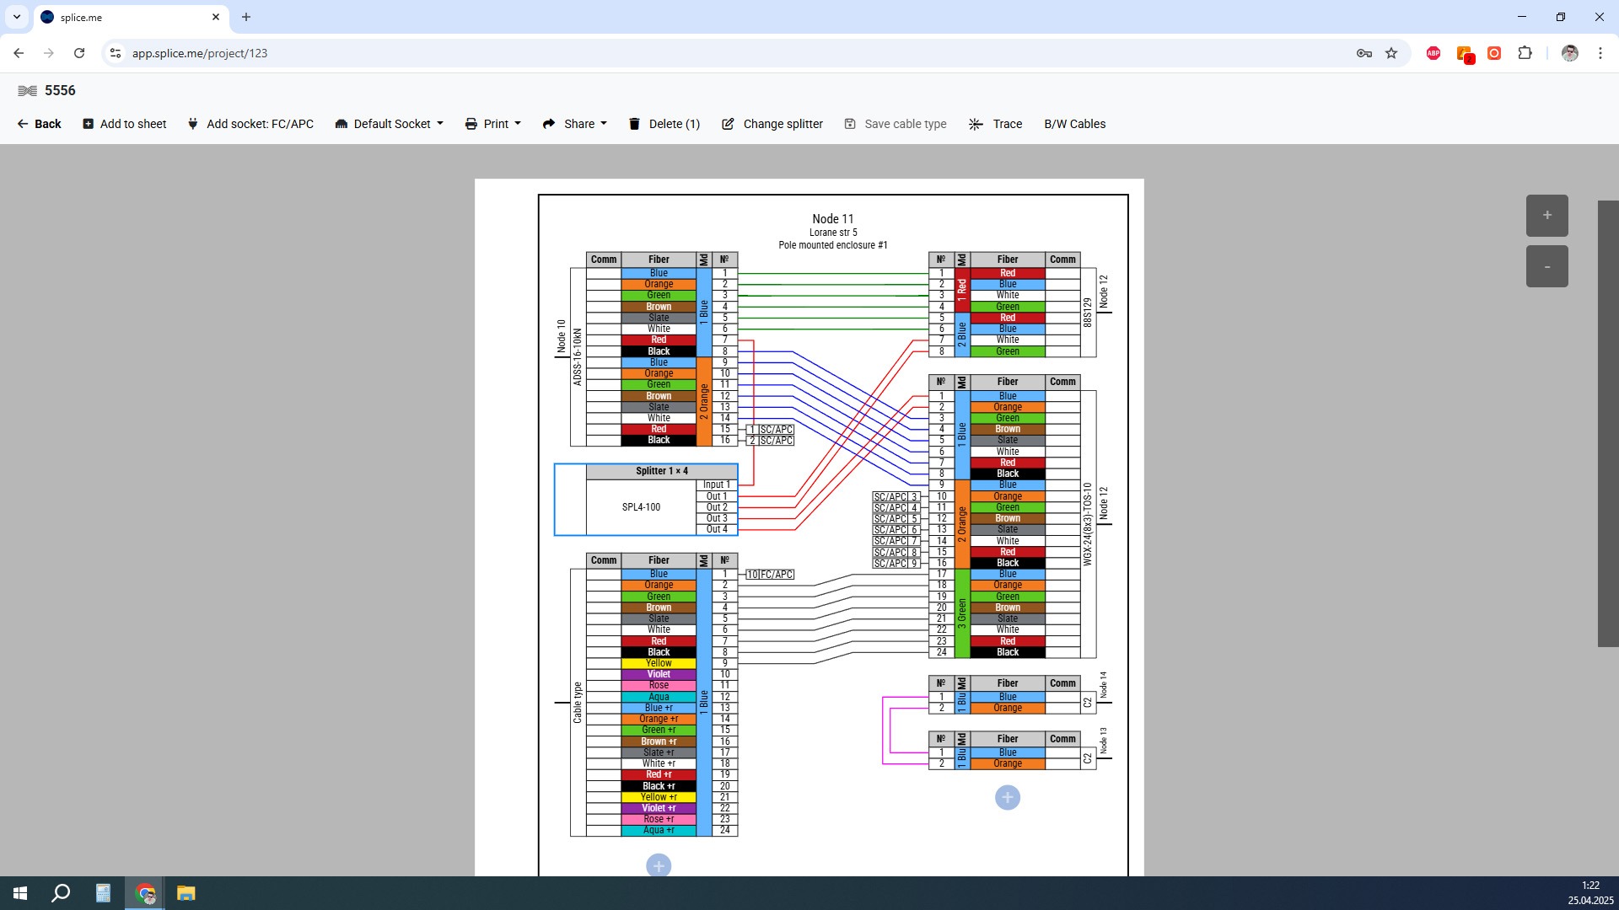This screenshot has height=910, width=1619.
Task: Open the Share dropdown menu
Action: (x=574, y=124)
